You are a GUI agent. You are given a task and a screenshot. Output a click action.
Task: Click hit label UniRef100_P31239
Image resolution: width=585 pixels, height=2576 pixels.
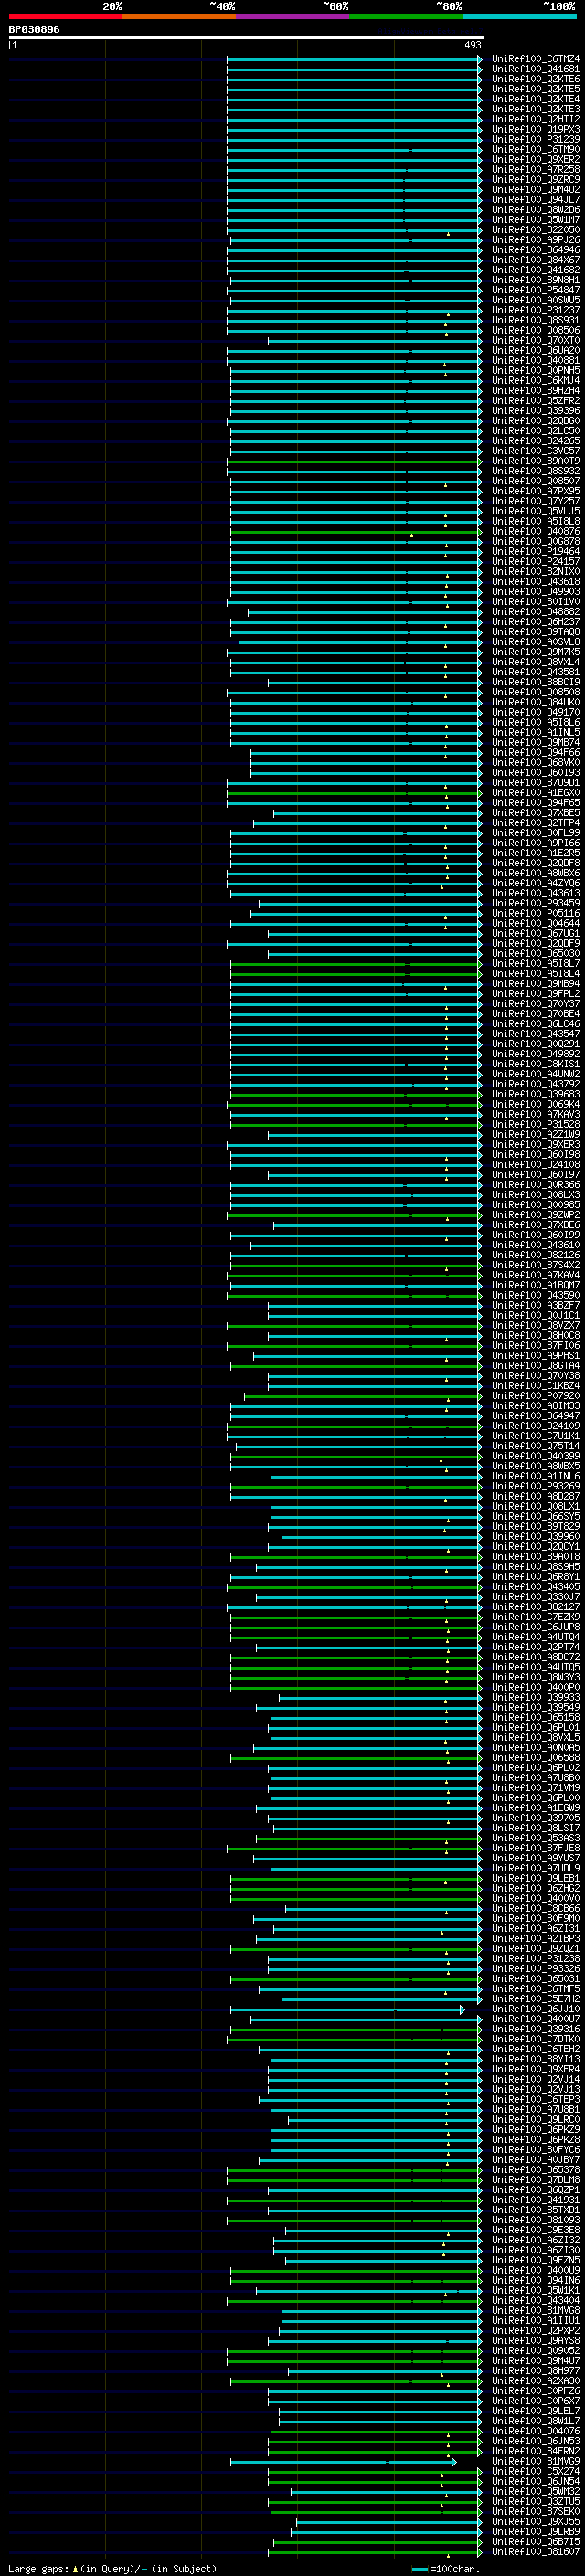(x=536, y=139)
